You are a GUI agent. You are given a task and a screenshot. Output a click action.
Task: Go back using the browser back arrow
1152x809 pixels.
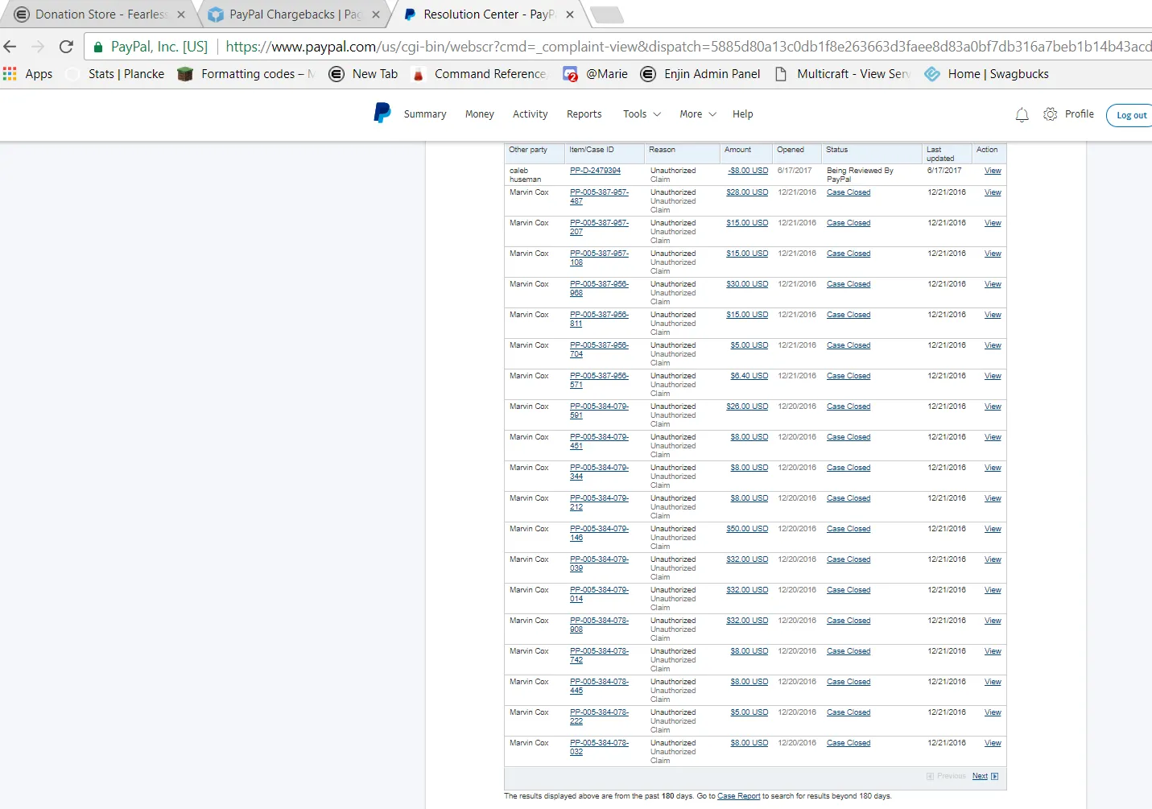[x=10, y=47]
